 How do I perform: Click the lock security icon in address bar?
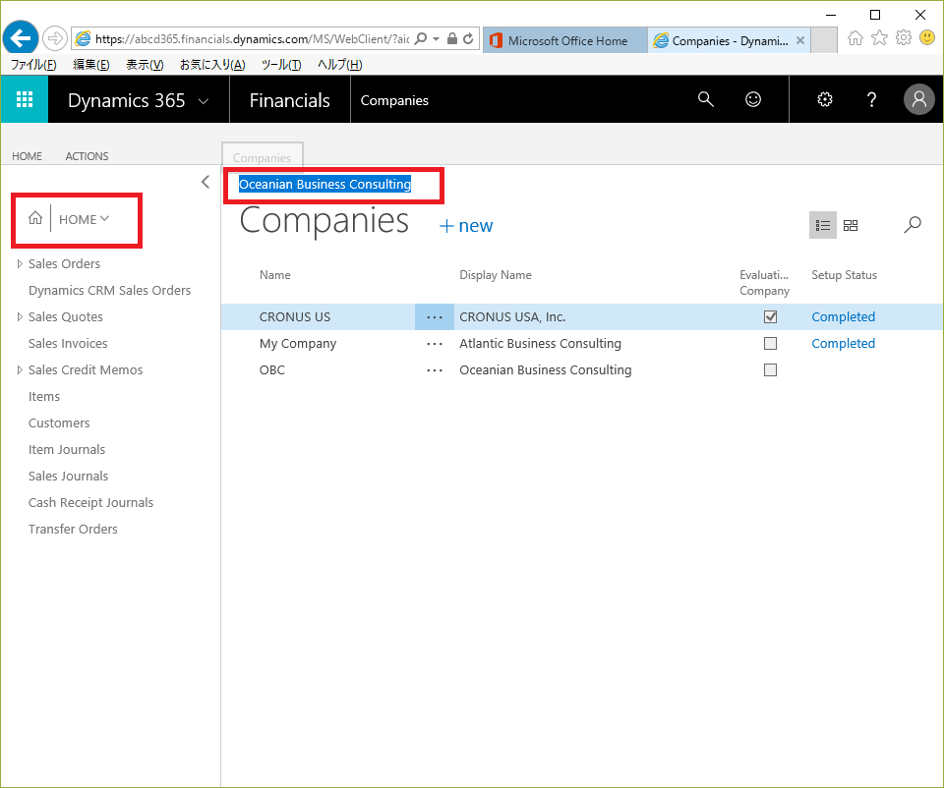pyautogui.click(x=452, y=38)
